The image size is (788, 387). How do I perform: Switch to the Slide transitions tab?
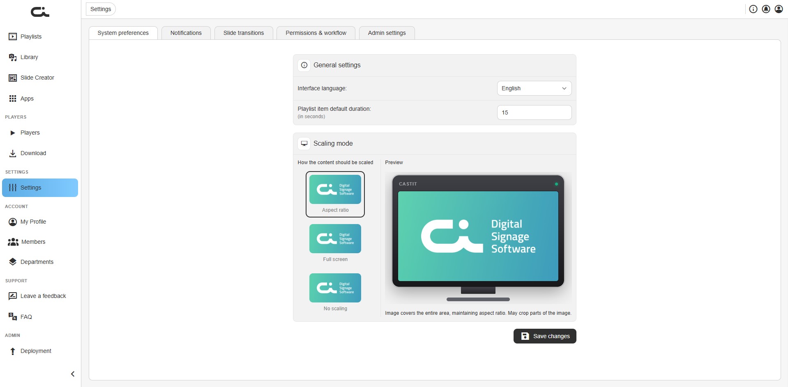244,33
